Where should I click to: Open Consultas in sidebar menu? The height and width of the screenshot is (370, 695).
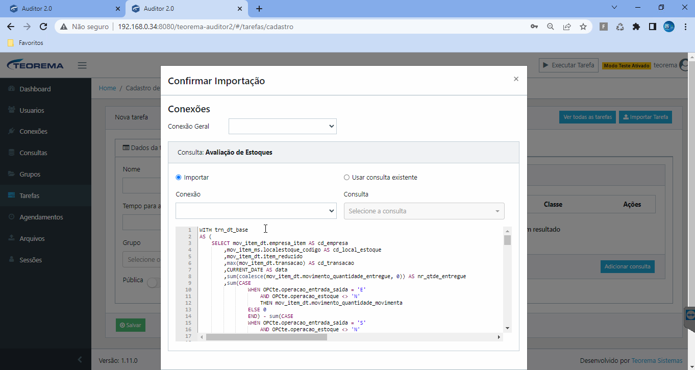[33, 153]
